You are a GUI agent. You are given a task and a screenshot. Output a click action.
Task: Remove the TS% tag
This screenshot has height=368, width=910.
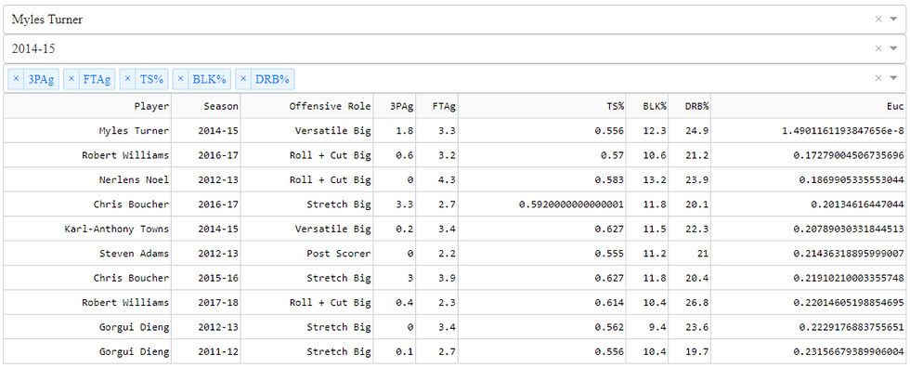(x=127, y=79)
